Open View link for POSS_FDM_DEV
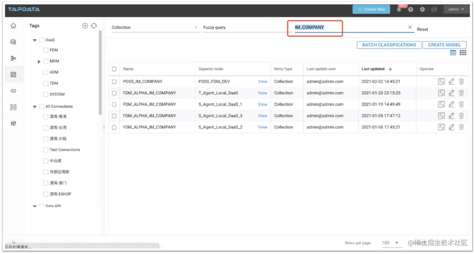The height and width of the screenshot is (254, 475). (263, 82)
